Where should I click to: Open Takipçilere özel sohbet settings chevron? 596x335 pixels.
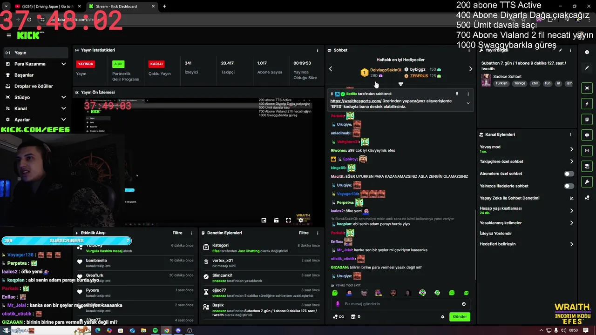[x=571, y=161]
